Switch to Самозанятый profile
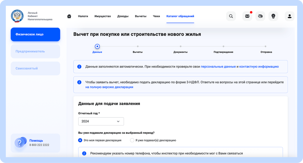This screenshot has width=303, height=163. pos(36,68)
